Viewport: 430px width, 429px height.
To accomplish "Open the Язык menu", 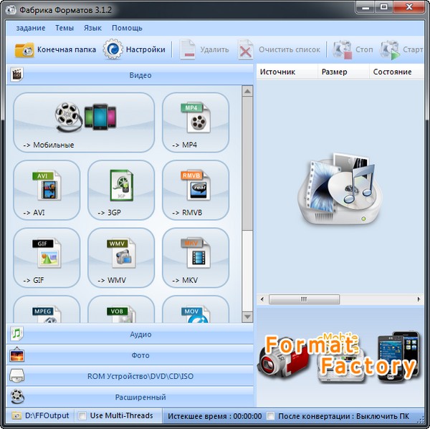I will click(x=92, y=28).
